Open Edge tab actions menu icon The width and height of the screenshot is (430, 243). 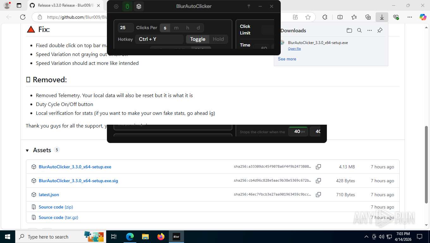[19, 5]
